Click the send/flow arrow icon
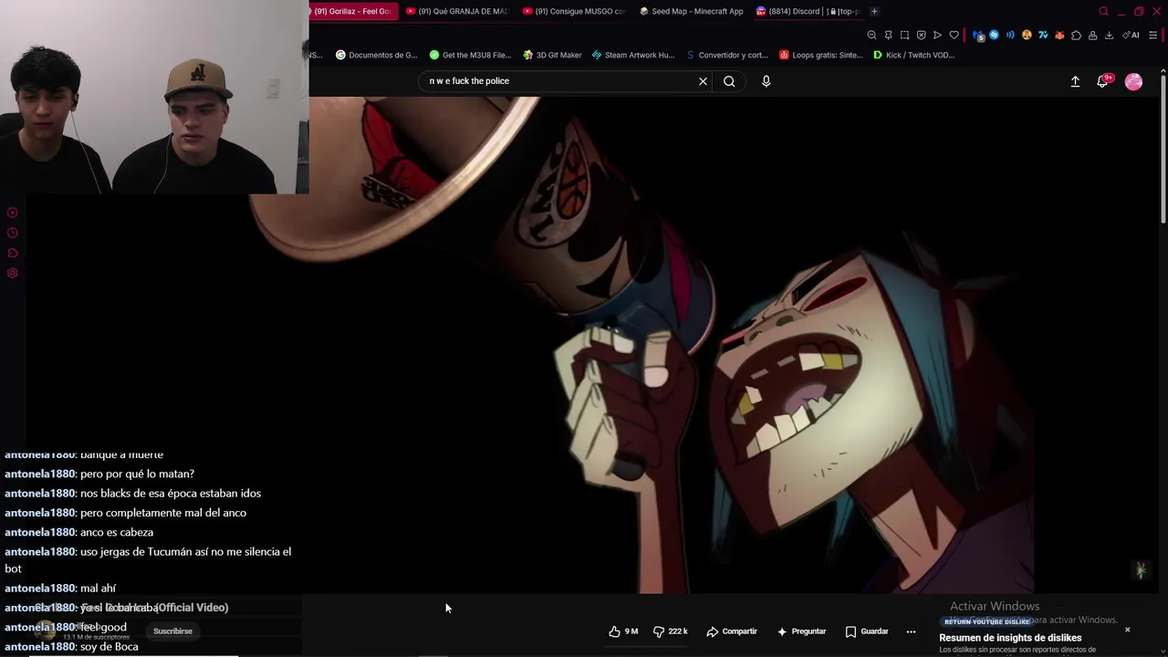 click(x=937, y=35)
